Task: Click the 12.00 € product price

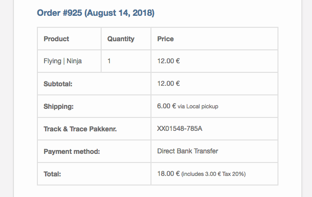Action: pos(168,61)
